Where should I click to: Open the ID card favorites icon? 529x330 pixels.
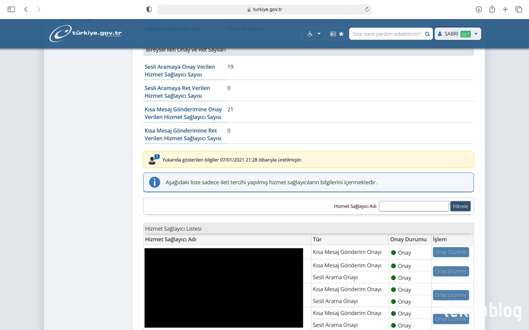(337, 34)
